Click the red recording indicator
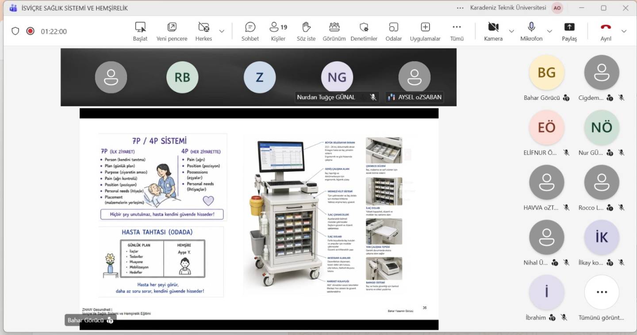 click(30, 31)
